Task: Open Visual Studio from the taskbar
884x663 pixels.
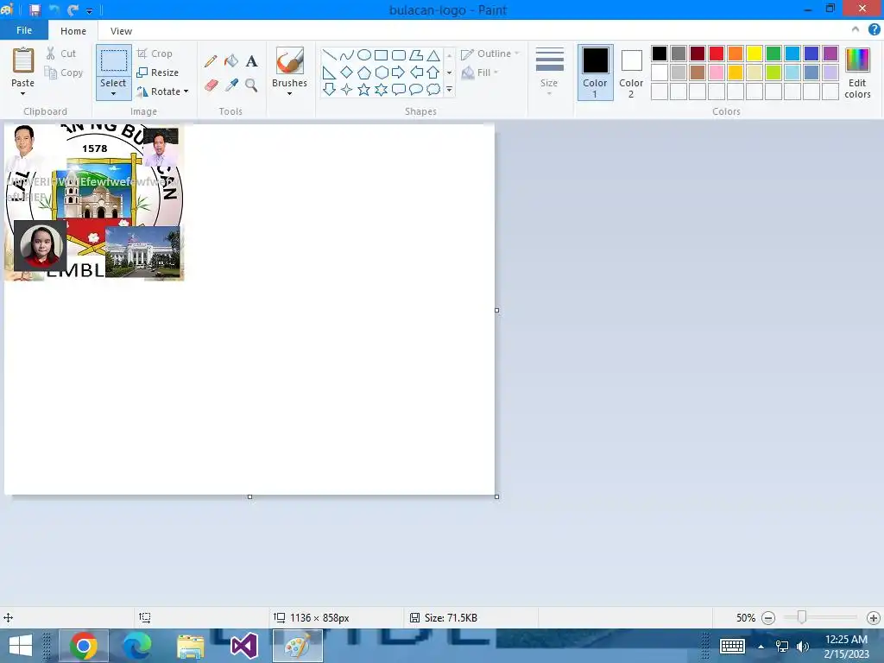Action: pos(244,646)
